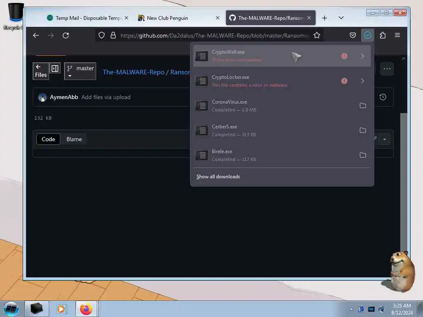Close the Temp Mail tab
The image size is (423, 317).
[126, 18]
